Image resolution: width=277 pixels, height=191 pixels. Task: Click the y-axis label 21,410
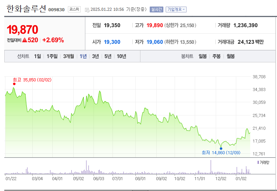[259, 128]
